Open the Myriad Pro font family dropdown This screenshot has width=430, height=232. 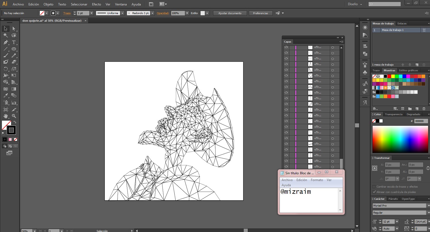pyautogui.click(x=428, y=206)
